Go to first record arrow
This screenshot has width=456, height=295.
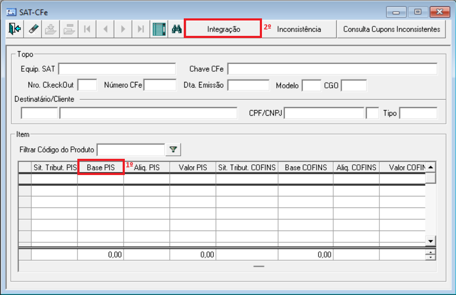pos(87,29)
